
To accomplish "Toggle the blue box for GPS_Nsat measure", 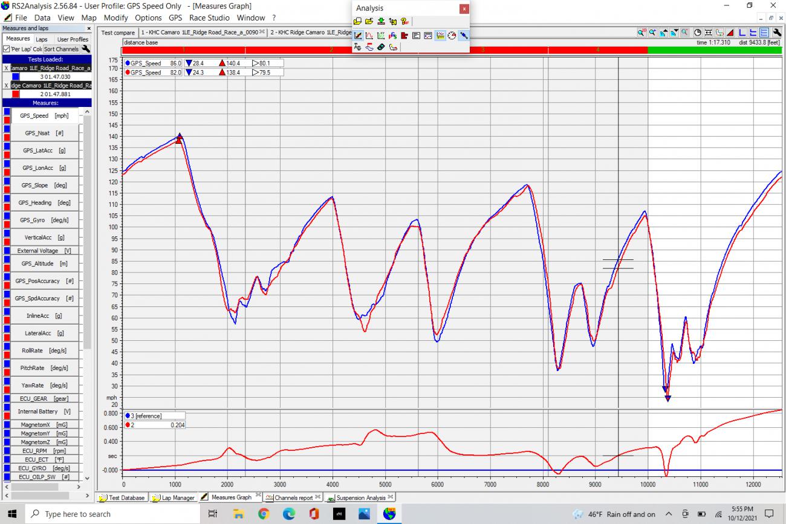I will (7, 129).
